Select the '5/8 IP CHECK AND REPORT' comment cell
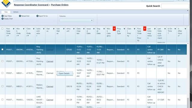192x108 pixels. click(x=161, y=61)
